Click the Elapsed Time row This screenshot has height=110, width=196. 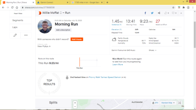(125, 33)
